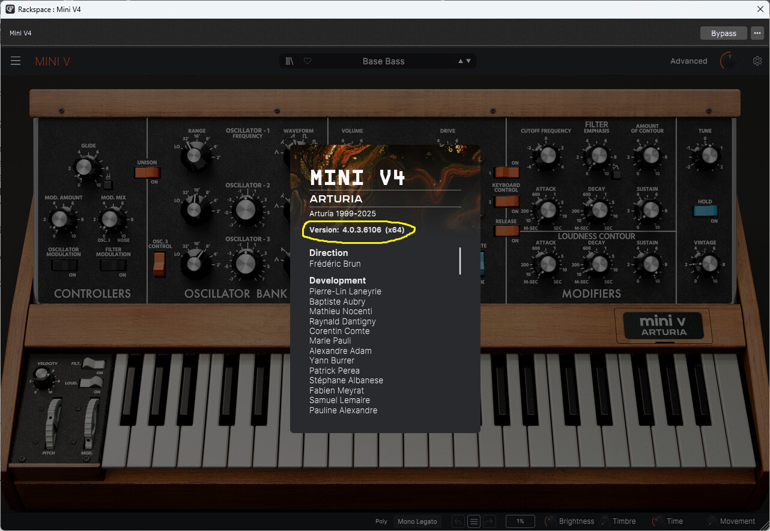Toggle the blue Hold switch
This screenshot has width=770, height=531.
705,211
